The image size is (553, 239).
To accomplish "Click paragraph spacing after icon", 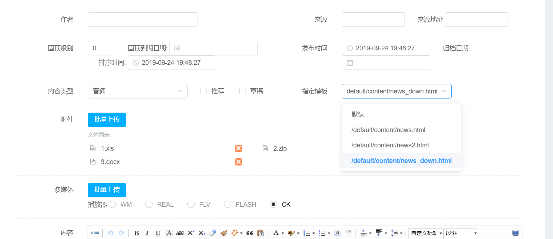I will tap(379, 233).
